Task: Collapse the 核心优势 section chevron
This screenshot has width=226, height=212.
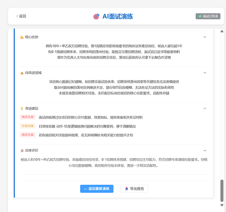Action: point(205,37)
